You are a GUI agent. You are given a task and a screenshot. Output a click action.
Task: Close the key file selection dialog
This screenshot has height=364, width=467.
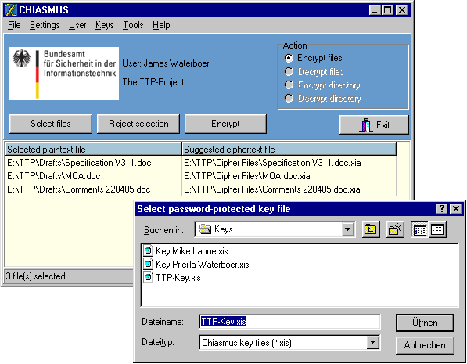point(456,209)
